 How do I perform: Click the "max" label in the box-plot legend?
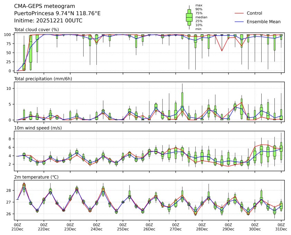pos(198,5)
